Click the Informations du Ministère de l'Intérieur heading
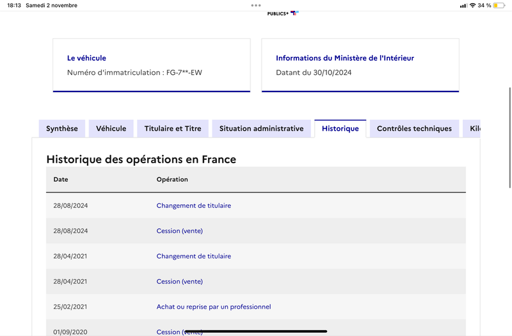The image size is (512, 336). (345, 58)
